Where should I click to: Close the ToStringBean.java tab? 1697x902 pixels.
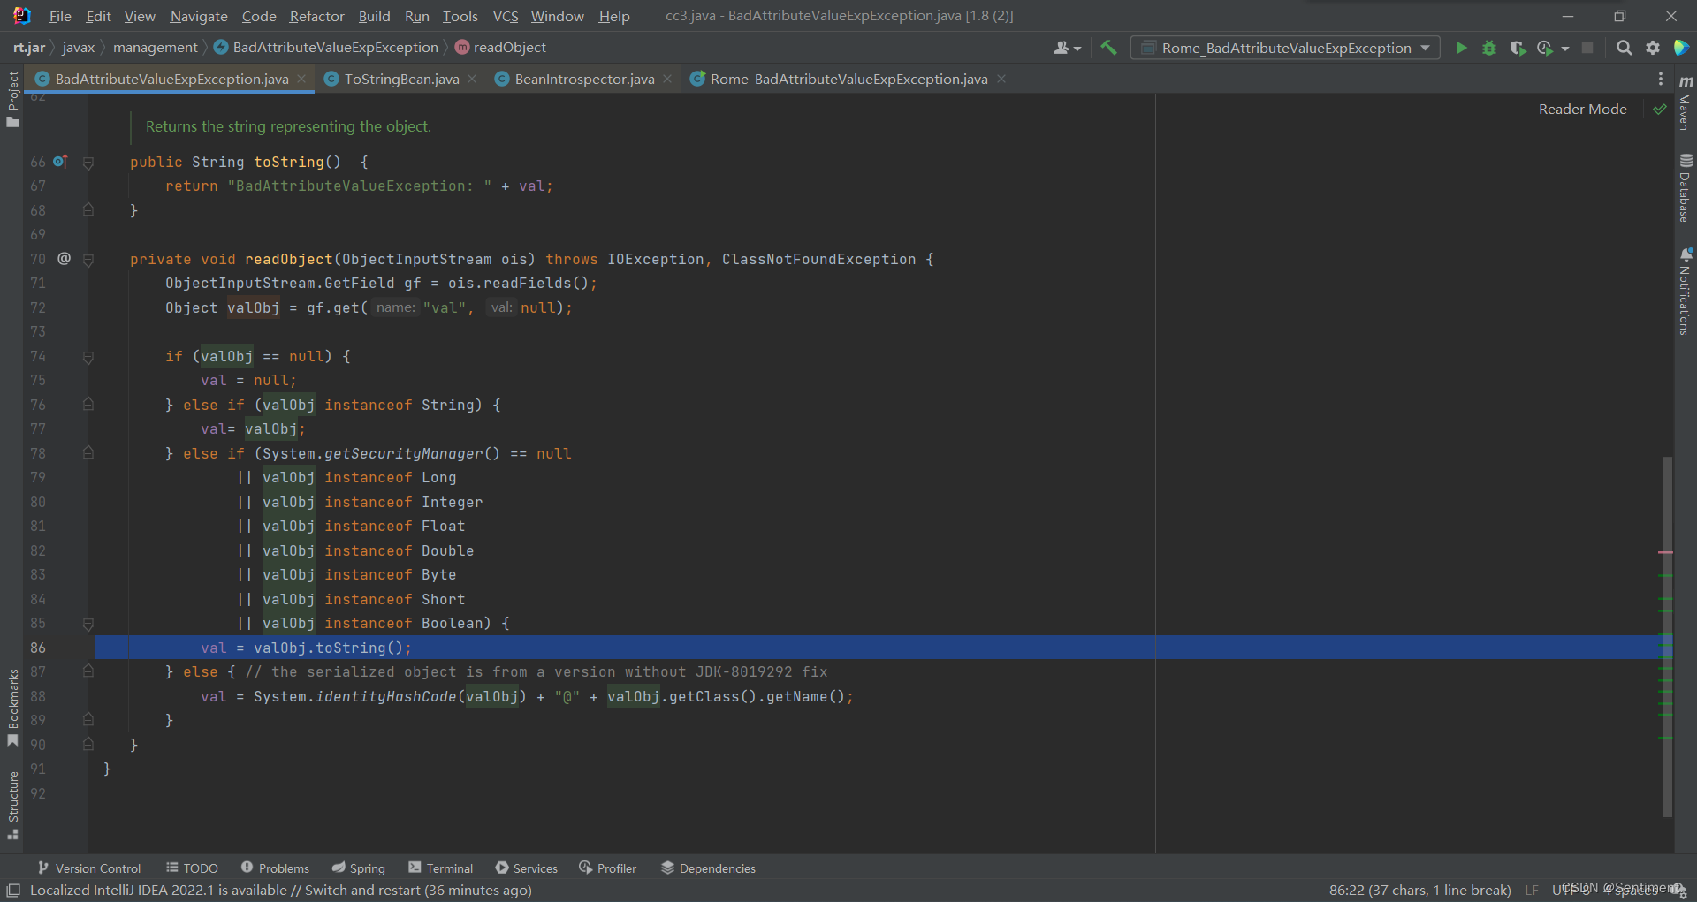click(472, 79)
